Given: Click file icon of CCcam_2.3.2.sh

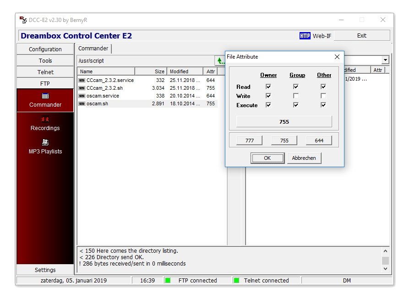Looking at the screenshot, I should point(82,88).
